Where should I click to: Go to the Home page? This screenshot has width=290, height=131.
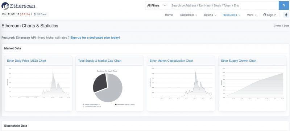[x=169, y=15]
